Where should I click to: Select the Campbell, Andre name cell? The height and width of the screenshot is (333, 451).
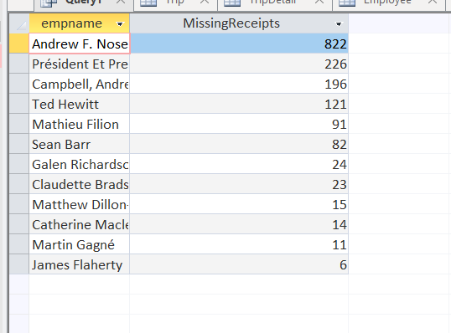coord(80,84)
